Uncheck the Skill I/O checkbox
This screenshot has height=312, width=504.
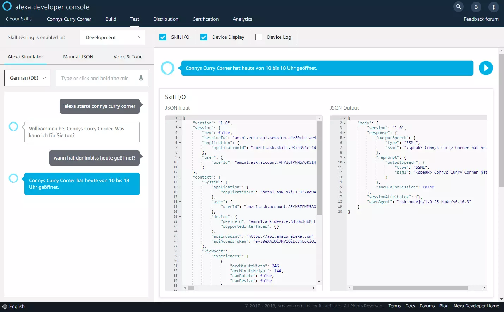[x=163, y=37]
